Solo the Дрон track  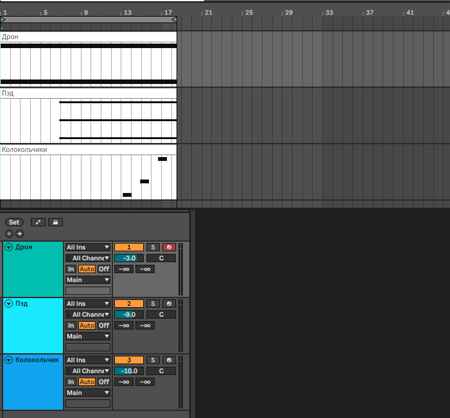tap(153, 247)
